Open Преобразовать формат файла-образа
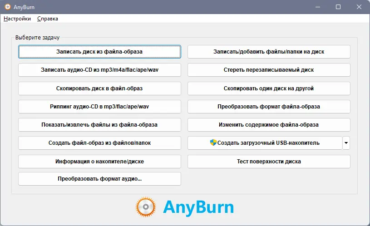Screen dimensions: 370x226 269,107
